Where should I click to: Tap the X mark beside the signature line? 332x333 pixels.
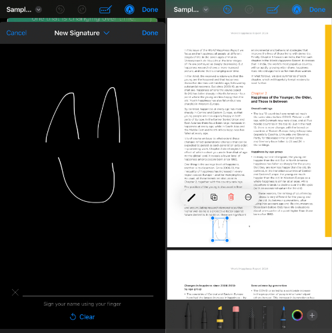[15, 292]
